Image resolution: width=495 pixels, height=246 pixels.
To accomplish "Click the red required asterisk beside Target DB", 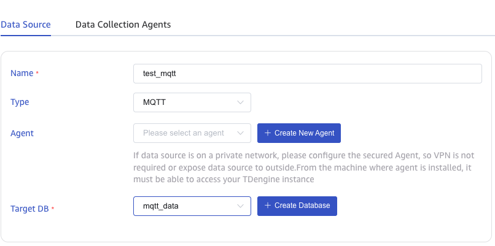I will click(53, 209).
